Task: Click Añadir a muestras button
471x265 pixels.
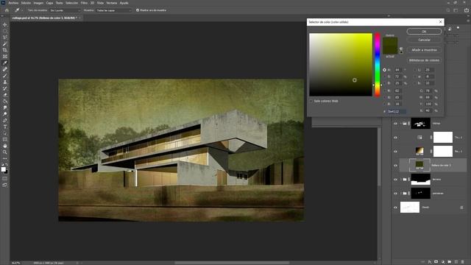Action: click(424, 50)
